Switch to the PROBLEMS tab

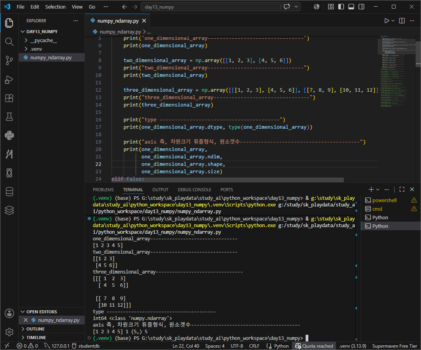tap(103, 190)
